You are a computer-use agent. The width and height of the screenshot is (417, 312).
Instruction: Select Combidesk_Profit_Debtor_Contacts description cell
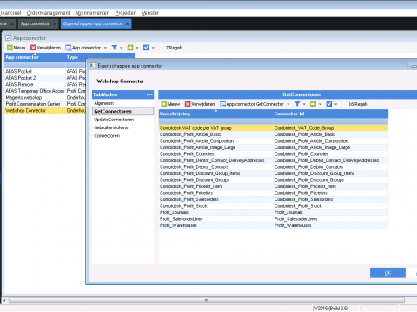pyautogui.click(x=215, y=167)
